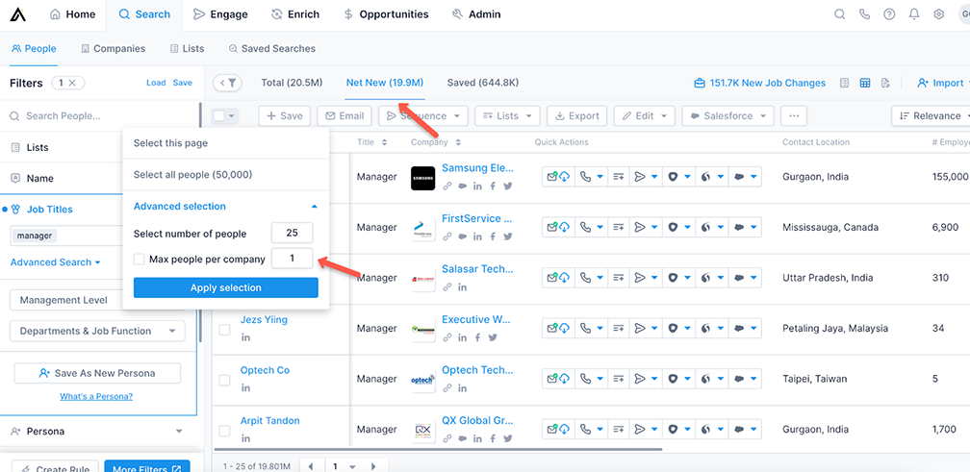
Task: Open the What's a Persona? link
Action: point(96,396)
